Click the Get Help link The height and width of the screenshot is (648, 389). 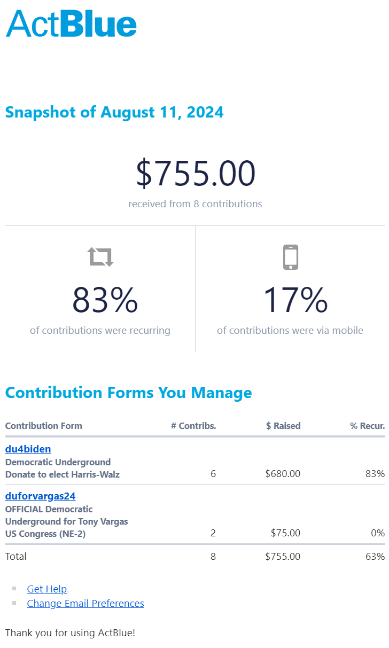[x=47, y=589]
